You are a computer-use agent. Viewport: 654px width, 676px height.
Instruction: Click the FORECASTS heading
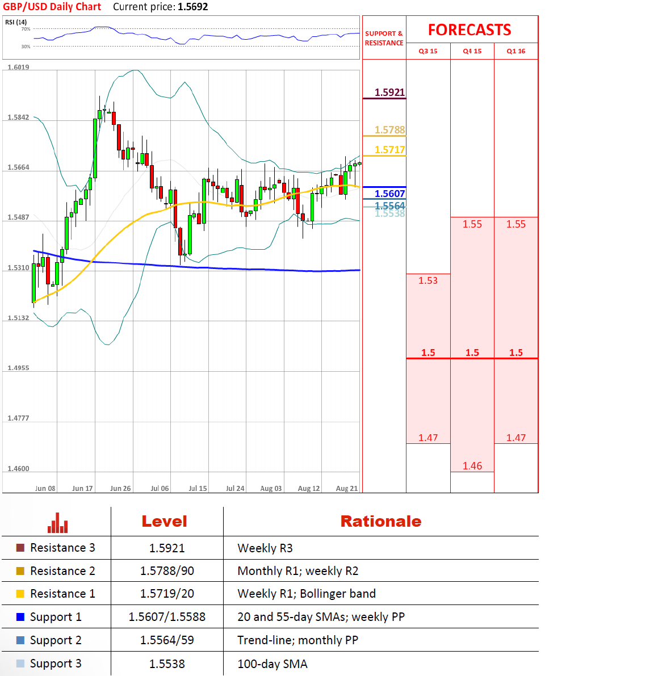coord(469,30)
